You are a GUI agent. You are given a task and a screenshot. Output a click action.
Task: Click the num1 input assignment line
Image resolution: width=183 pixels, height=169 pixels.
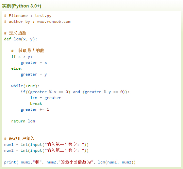point(46,145)
